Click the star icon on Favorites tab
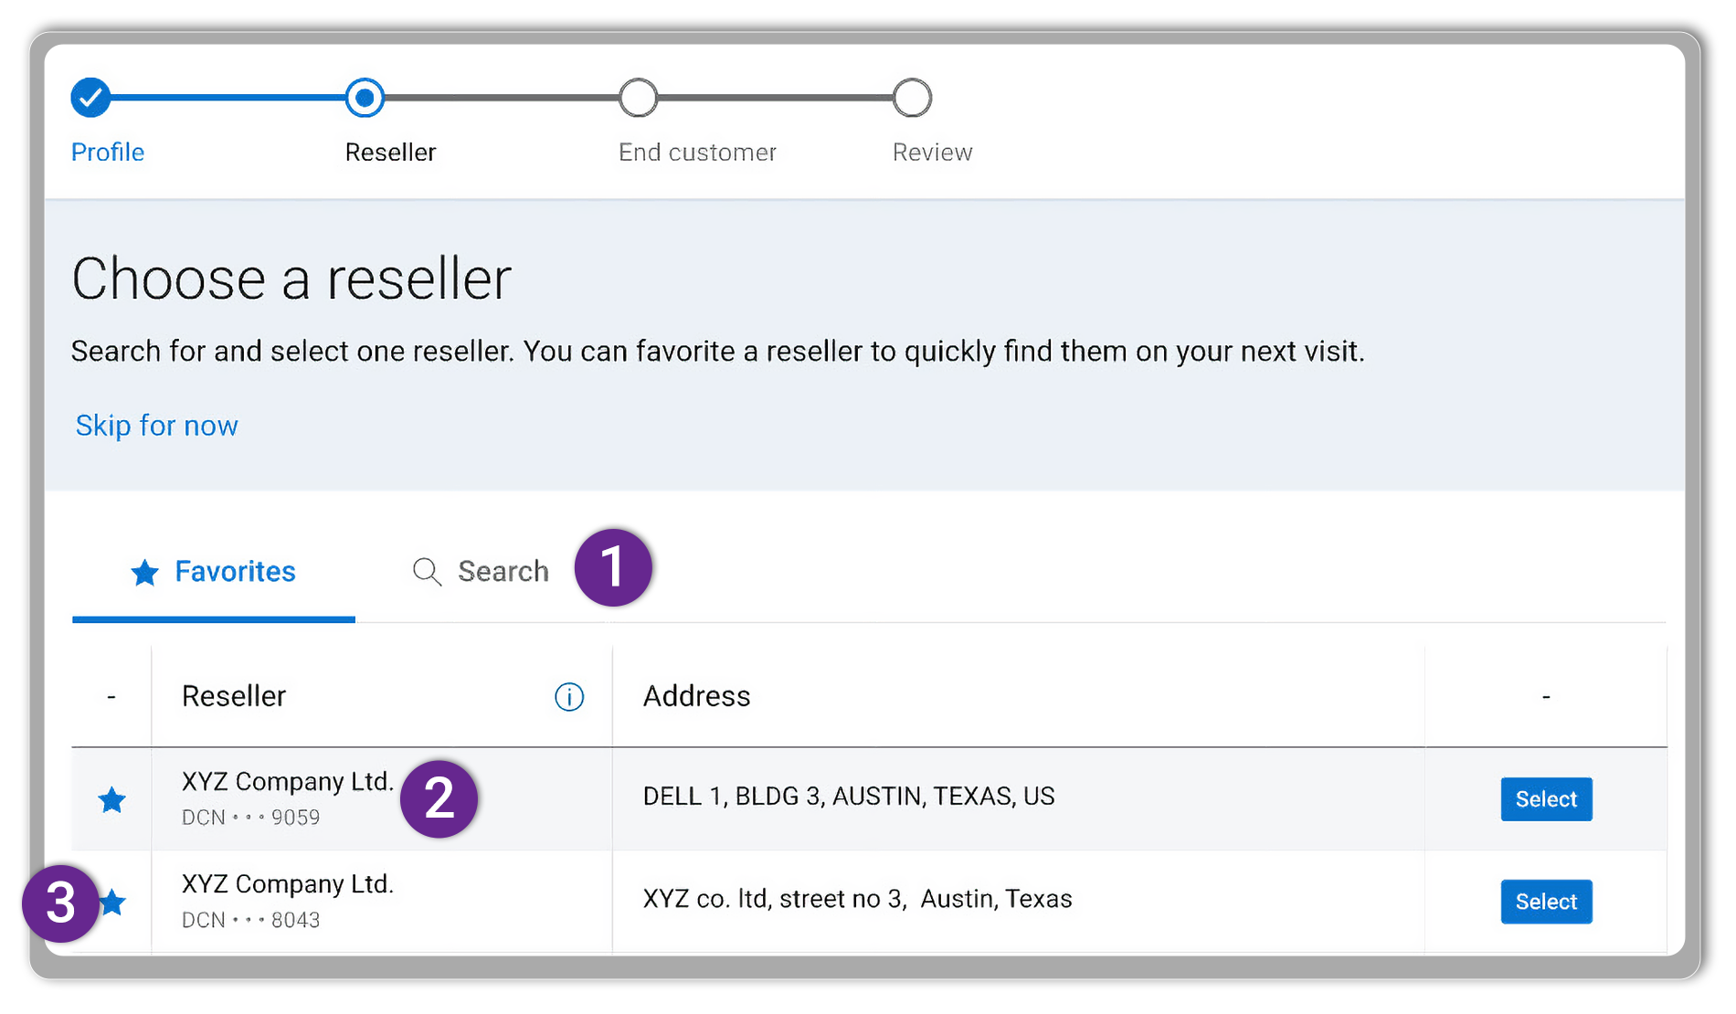The height and width of the screenshot is (1014, 1736). (x=144, y=573)
